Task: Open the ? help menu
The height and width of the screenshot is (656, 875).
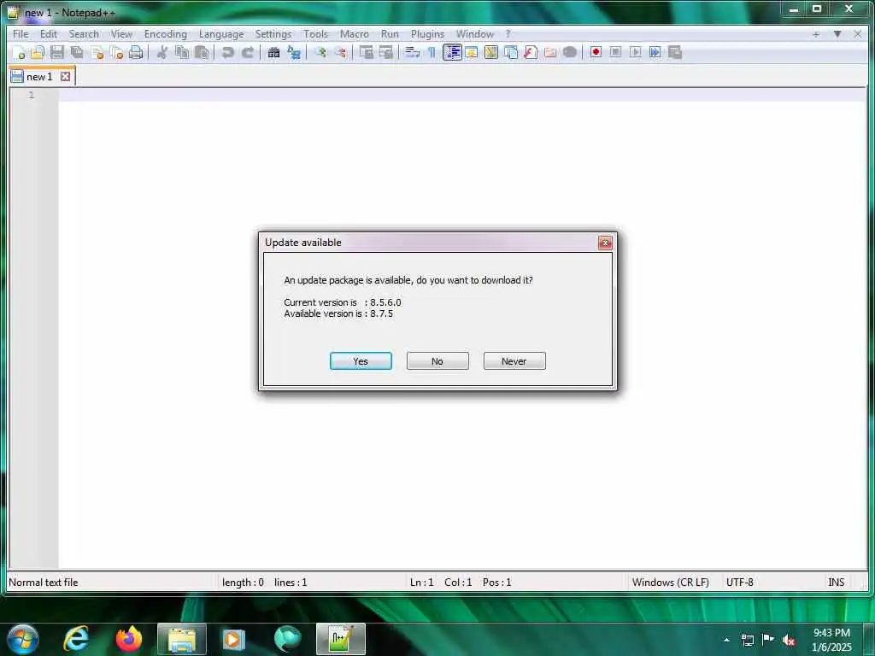Action: [508, 34]
